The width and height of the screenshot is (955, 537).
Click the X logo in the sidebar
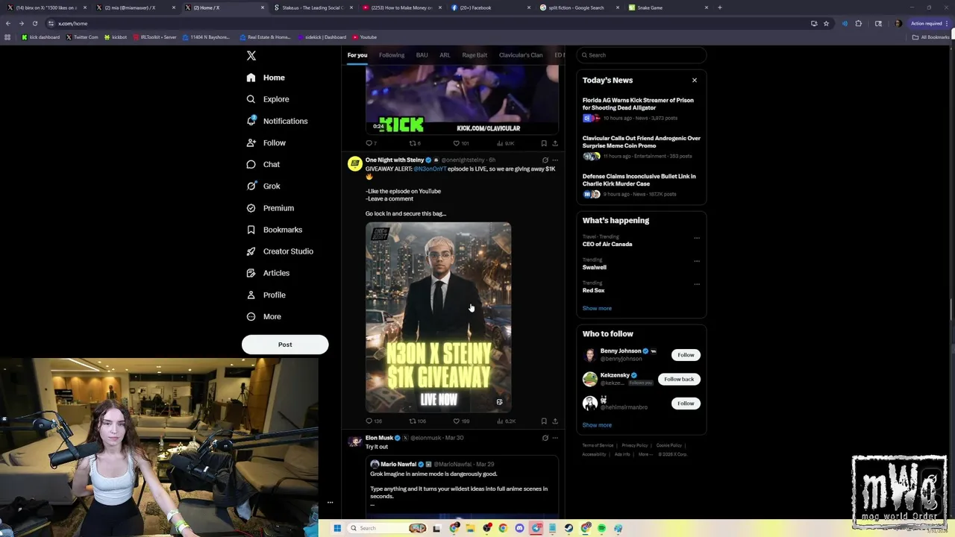251,56
